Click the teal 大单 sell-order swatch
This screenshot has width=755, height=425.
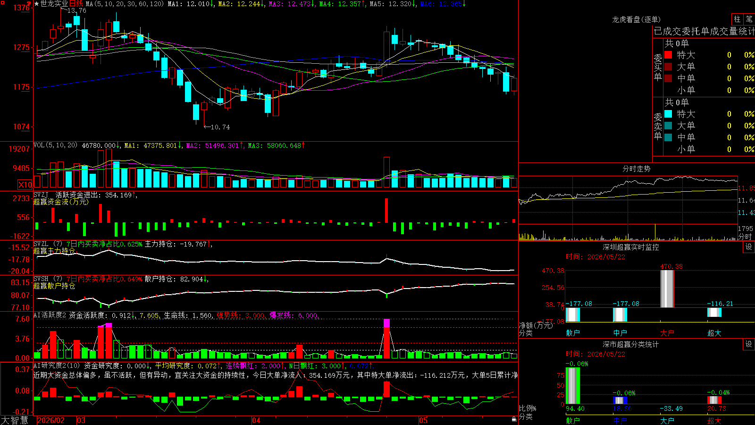click(668, 126)
